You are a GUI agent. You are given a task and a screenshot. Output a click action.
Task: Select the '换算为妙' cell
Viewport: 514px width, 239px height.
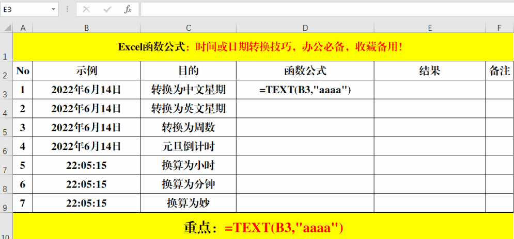click(188, 203)
